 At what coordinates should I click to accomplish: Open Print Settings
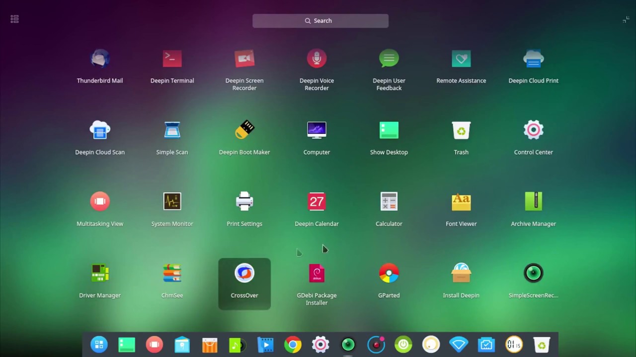pyautogui.click(x=244, y=201)
